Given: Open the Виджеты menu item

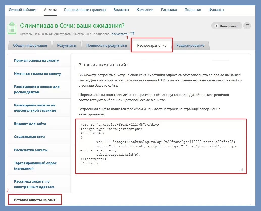Looking at the screenshot, I should click(121, 10).
